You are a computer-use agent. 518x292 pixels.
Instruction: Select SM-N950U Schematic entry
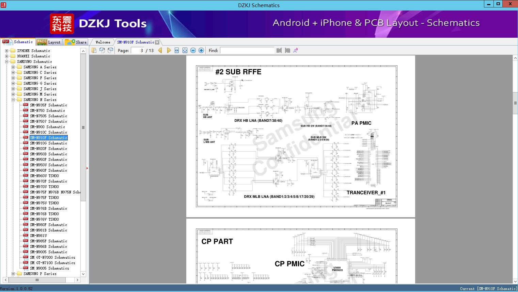point(48,165)
